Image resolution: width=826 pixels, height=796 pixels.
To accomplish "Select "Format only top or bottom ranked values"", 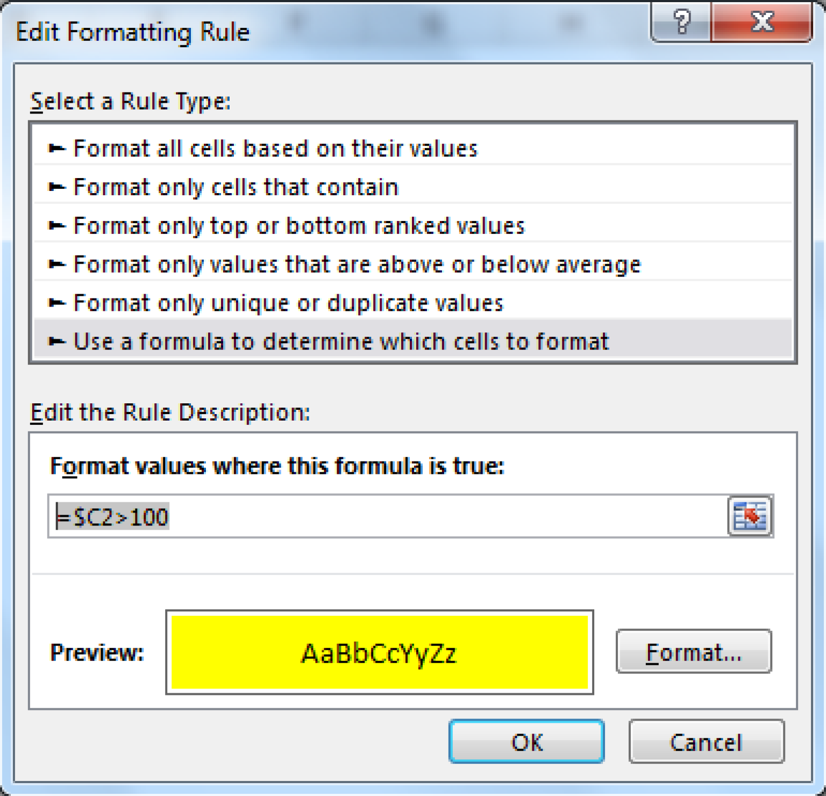I will (x=298, y=226).
